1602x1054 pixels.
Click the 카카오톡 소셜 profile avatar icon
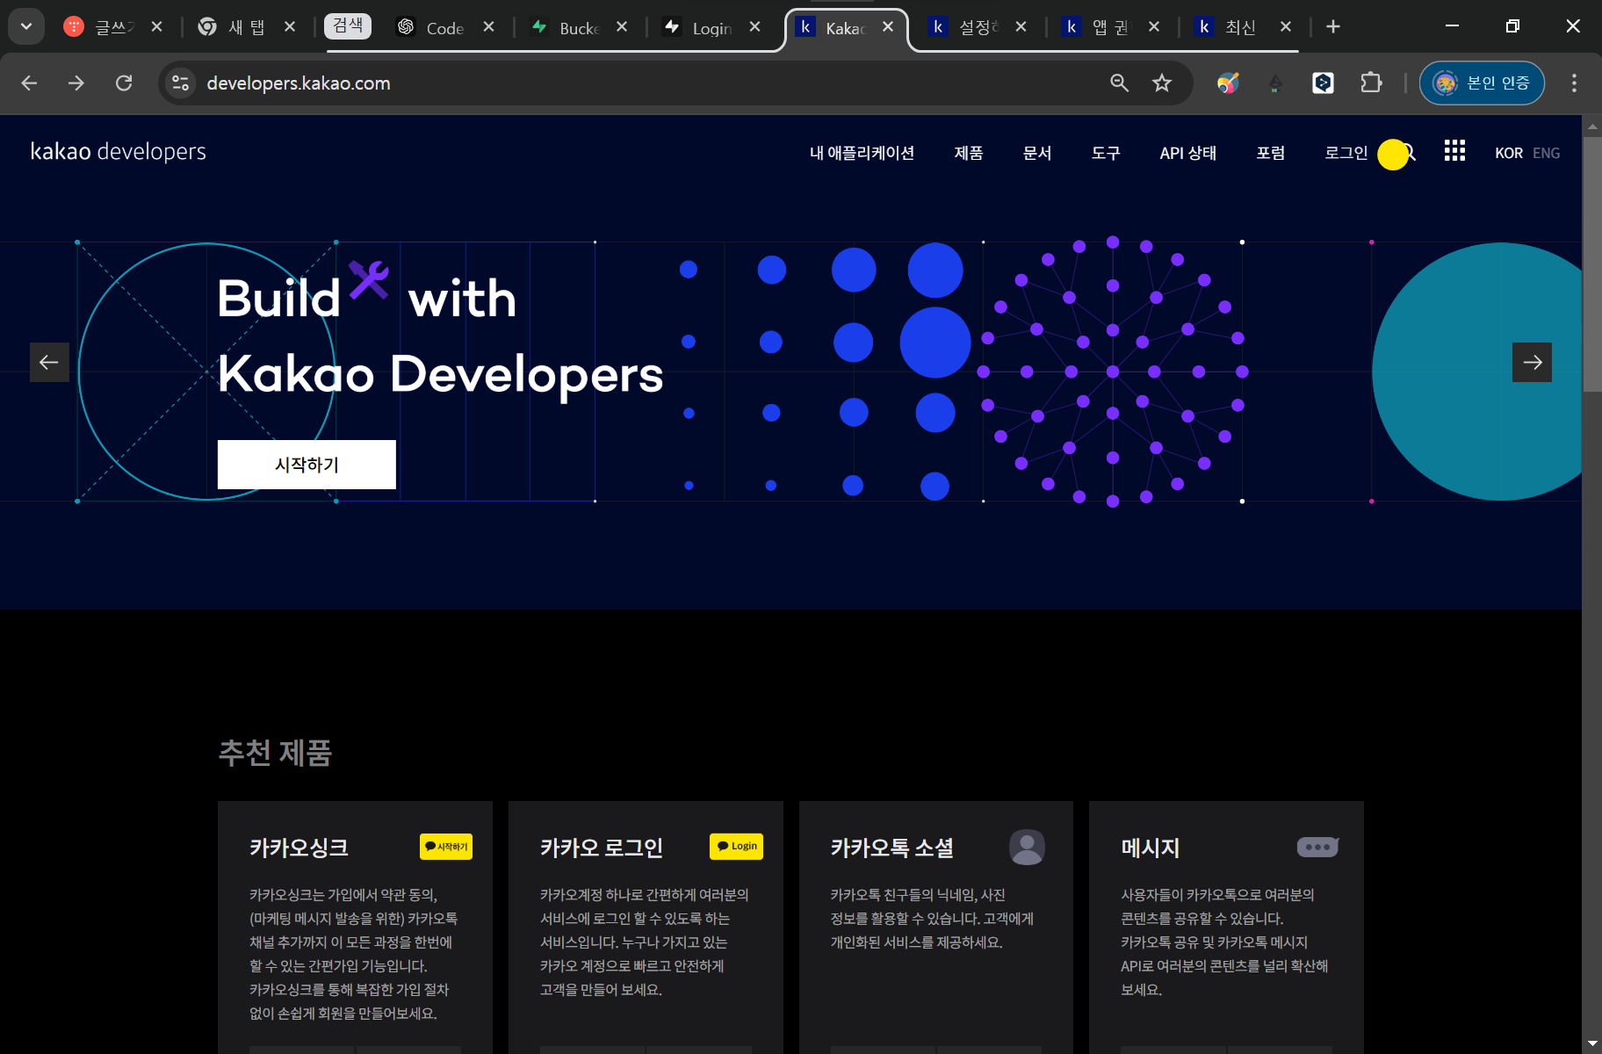(1027, 848)
